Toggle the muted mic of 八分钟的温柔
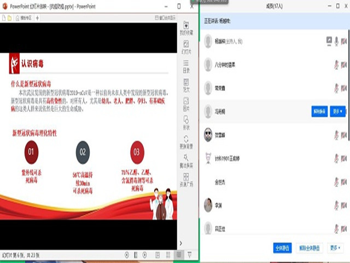 click(x=336, y=65)
